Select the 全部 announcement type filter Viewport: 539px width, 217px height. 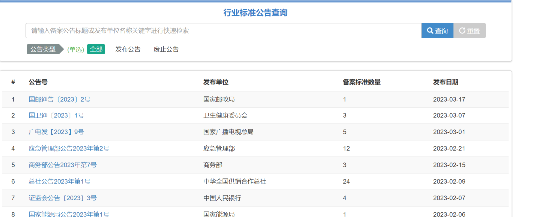click(96, 49)
